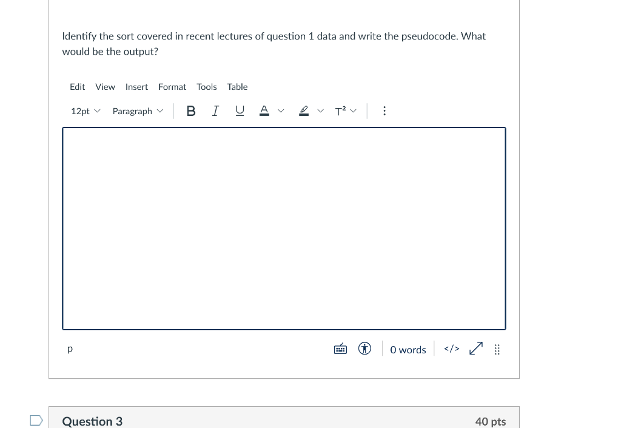The height and width of the screenshot is (428, 621).
Task: Apply highlighter to text
Action: [303, 110]
